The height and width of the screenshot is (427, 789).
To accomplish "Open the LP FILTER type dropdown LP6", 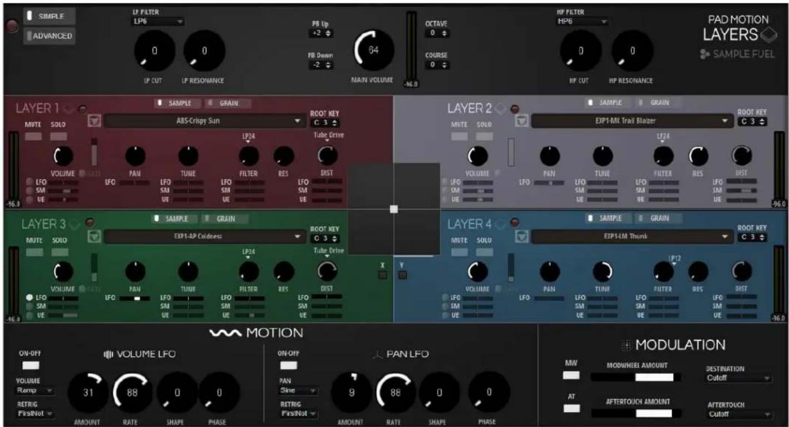I will pyautogui.click(x=158, y=21).
